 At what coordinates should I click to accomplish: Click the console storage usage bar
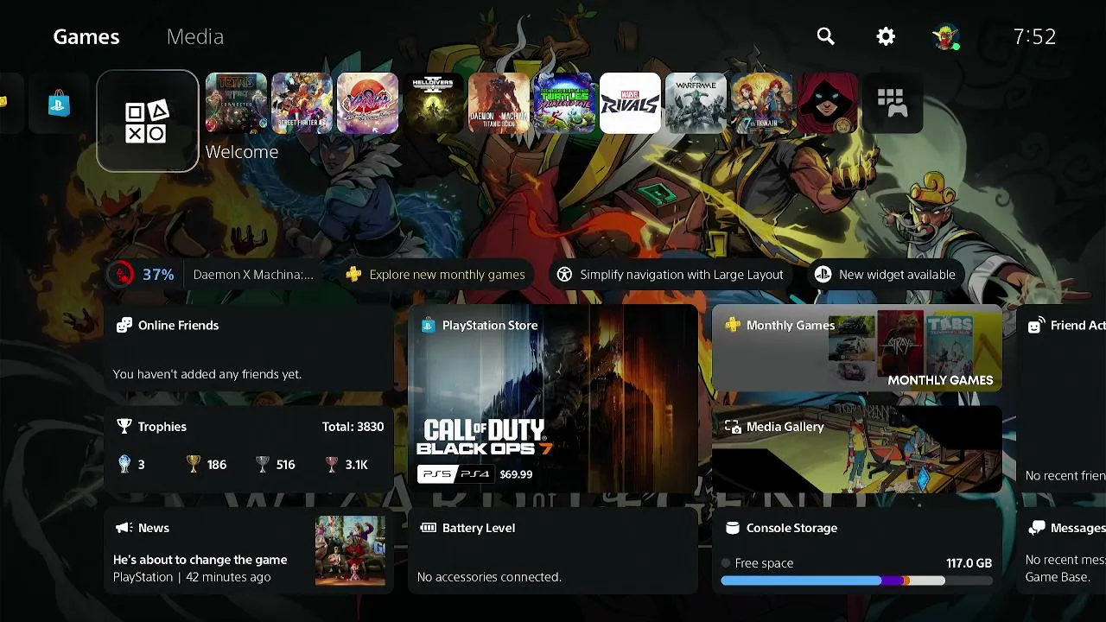856,581
